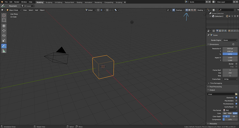Image resolution: width=239 pixels, height=128 pixels.
Task: Browse output path with folder icon
Action: point(236,94)
